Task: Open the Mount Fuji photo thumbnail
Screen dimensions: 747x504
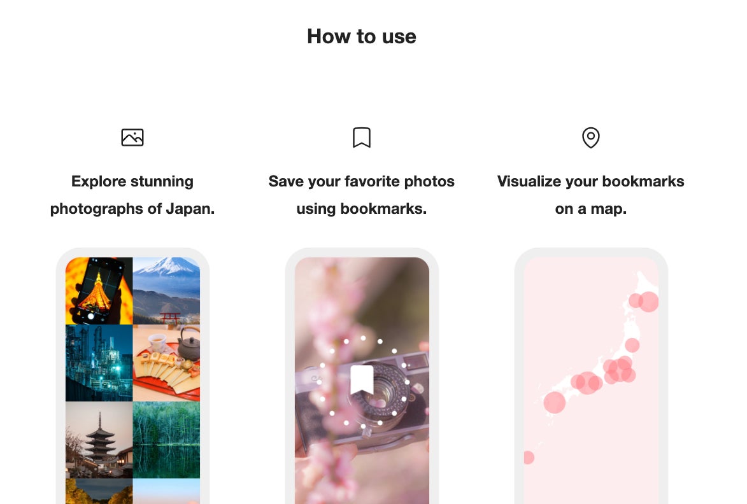Action: pos(166,291)
